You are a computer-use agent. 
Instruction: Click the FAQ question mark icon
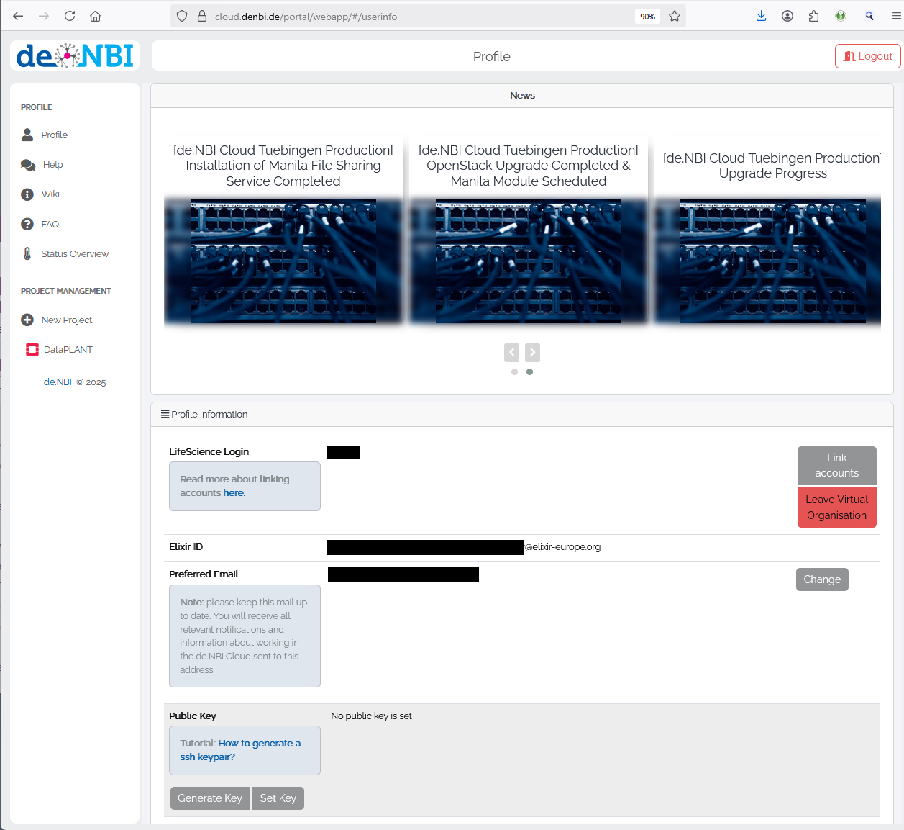[x=27, y=224]
